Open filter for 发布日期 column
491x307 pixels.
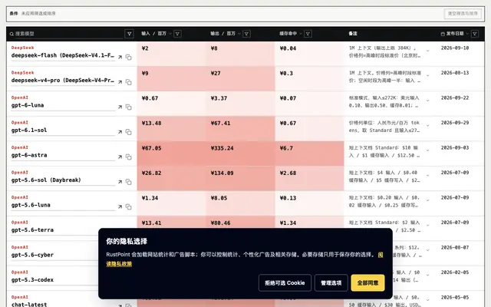[x=475, y=34]
